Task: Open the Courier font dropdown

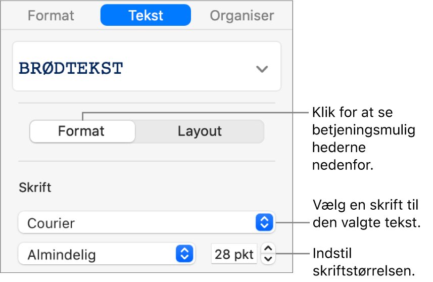Action: (147, 222)
